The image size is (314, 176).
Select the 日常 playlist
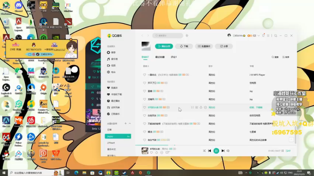click(110, 130)
